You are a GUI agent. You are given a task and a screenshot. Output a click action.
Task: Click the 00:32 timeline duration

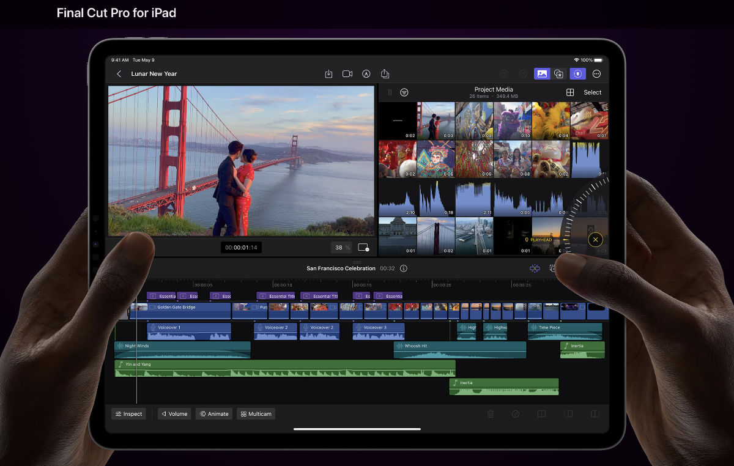point(387,268)
